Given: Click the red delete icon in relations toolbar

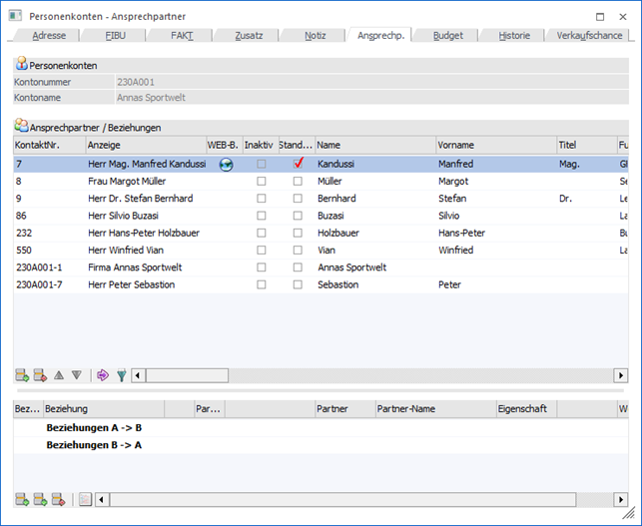Looking at the screenshot, I should [59, 499].
